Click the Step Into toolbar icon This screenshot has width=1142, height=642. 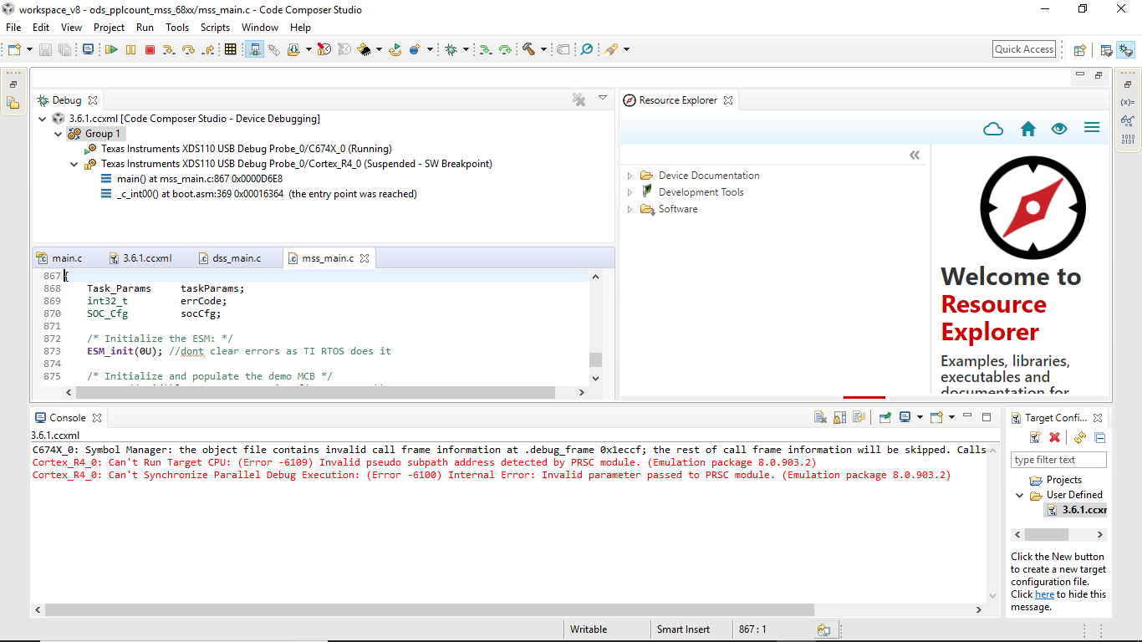(x=168, y=49)
